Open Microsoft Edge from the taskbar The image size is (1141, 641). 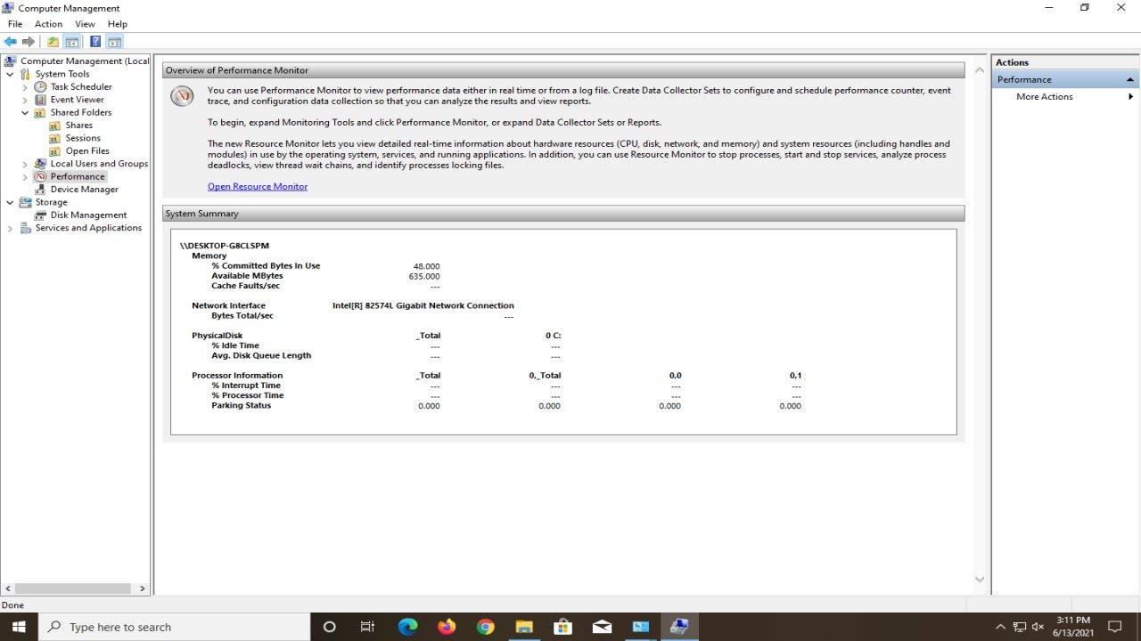pos(407,627)
